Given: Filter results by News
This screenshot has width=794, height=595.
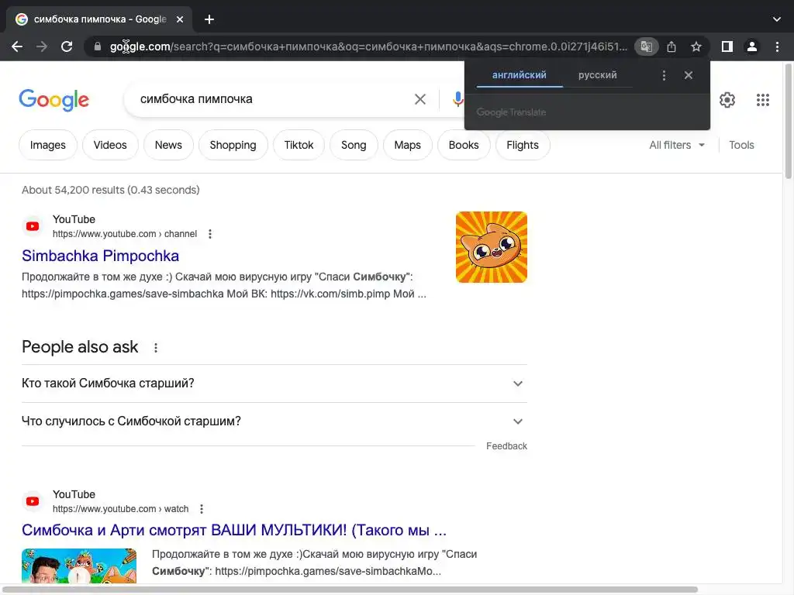Looking at the screenshot, I should [x=168, y=145].
